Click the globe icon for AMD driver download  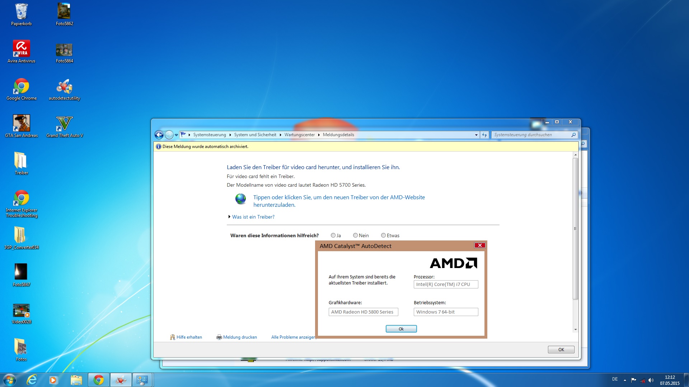[x=240, y=199]
